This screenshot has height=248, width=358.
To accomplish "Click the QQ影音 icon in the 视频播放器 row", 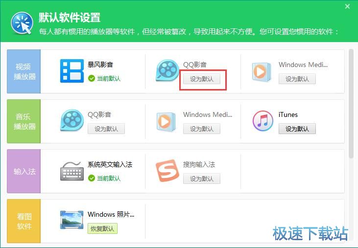I will [167, 70].
